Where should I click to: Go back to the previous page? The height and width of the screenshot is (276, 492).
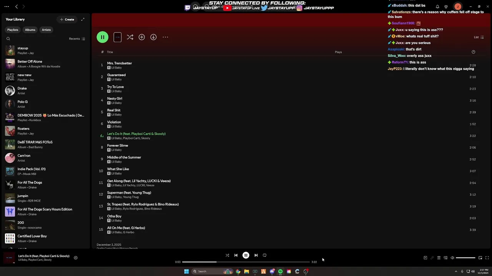tap(17, 7)
